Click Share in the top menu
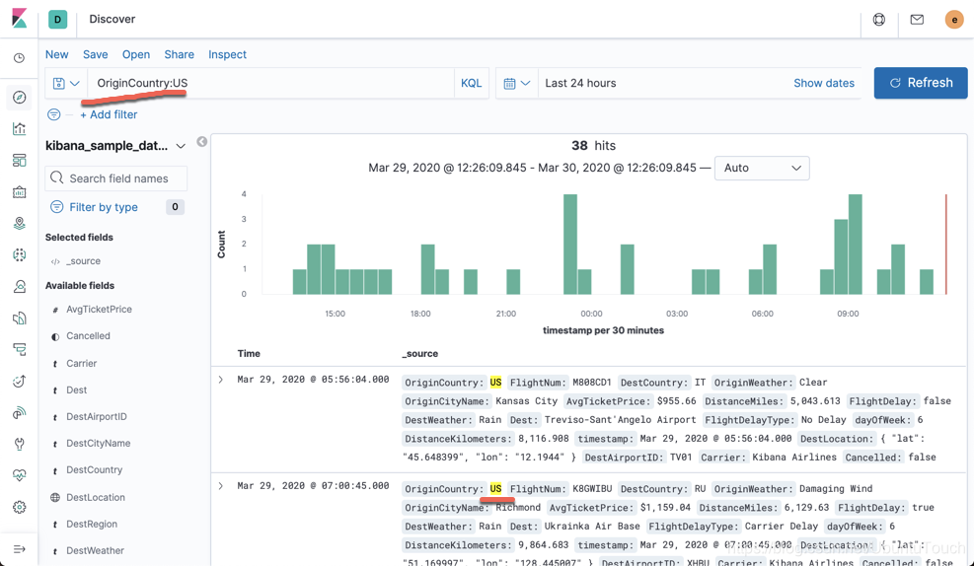Screen dimensions: 974x566 179,54
